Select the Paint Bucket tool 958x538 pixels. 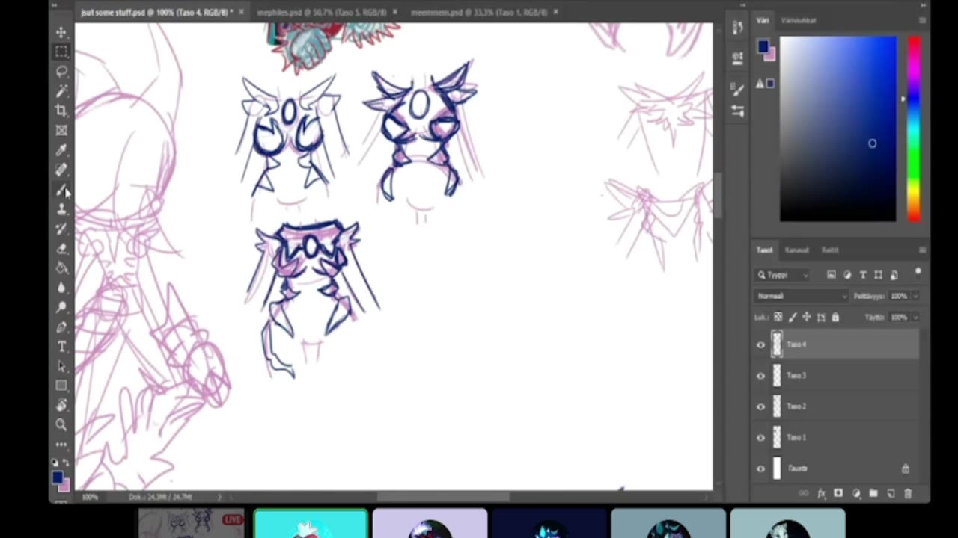(61, 268)
